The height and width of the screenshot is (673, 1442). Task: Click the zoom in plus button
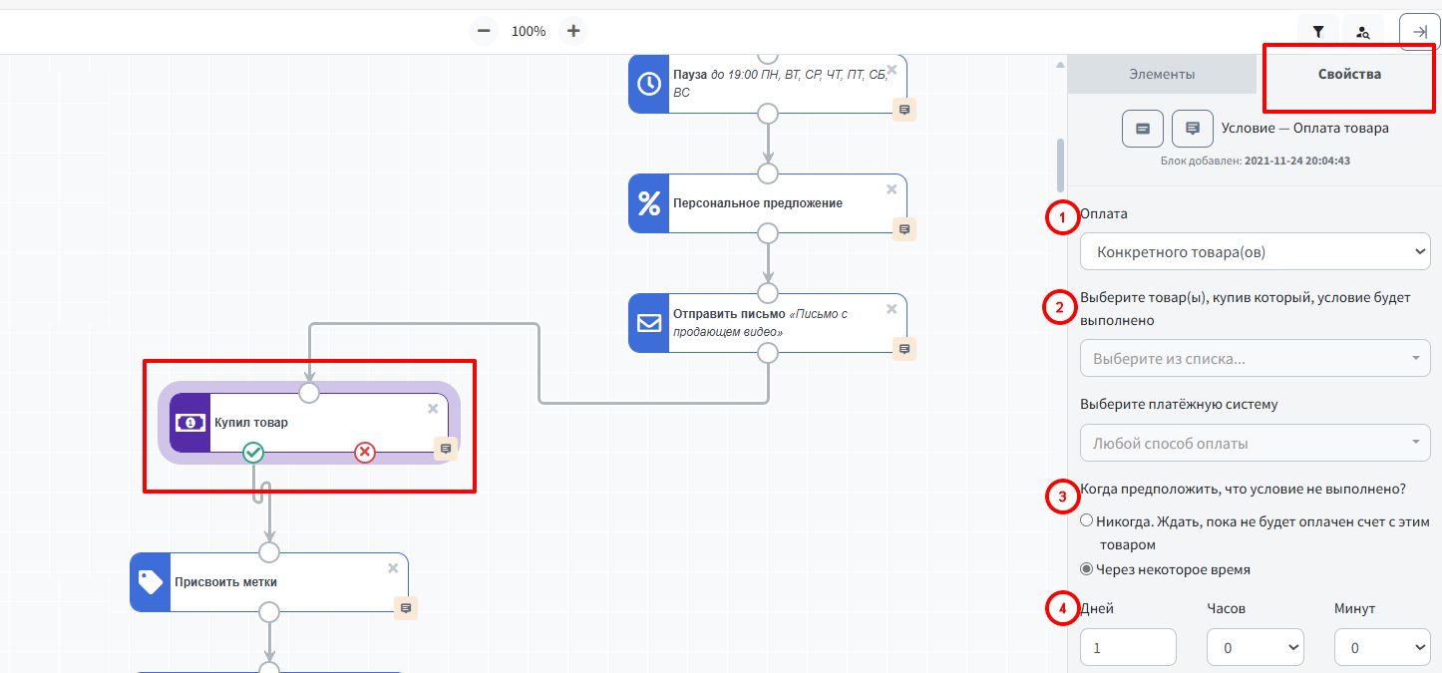click(x=573, y=31)
